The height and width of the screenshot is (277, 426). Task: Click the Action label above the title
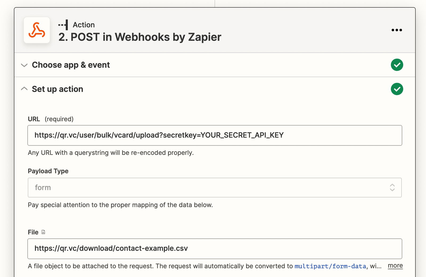pyautogui.click(x=84, y=25)
